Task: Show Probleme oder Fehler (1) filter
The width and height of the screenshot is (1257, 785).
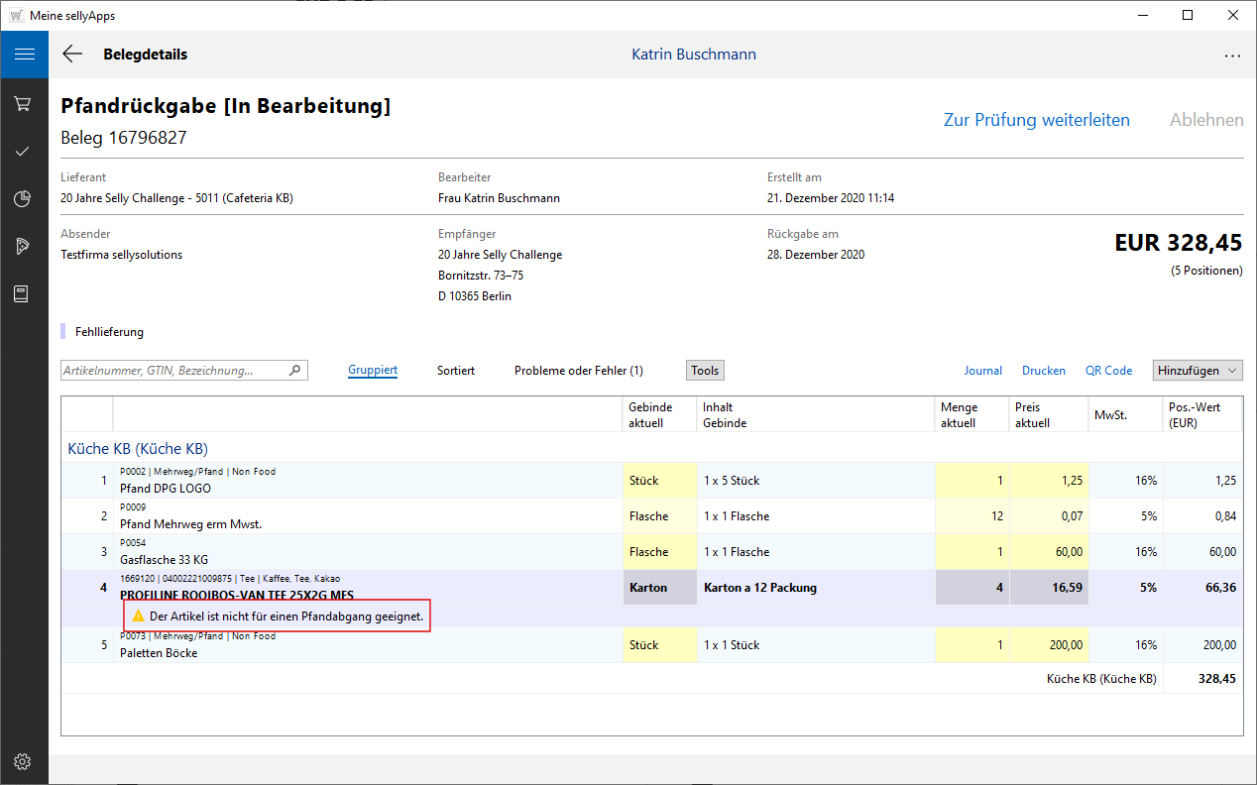Action: point(578,370)
